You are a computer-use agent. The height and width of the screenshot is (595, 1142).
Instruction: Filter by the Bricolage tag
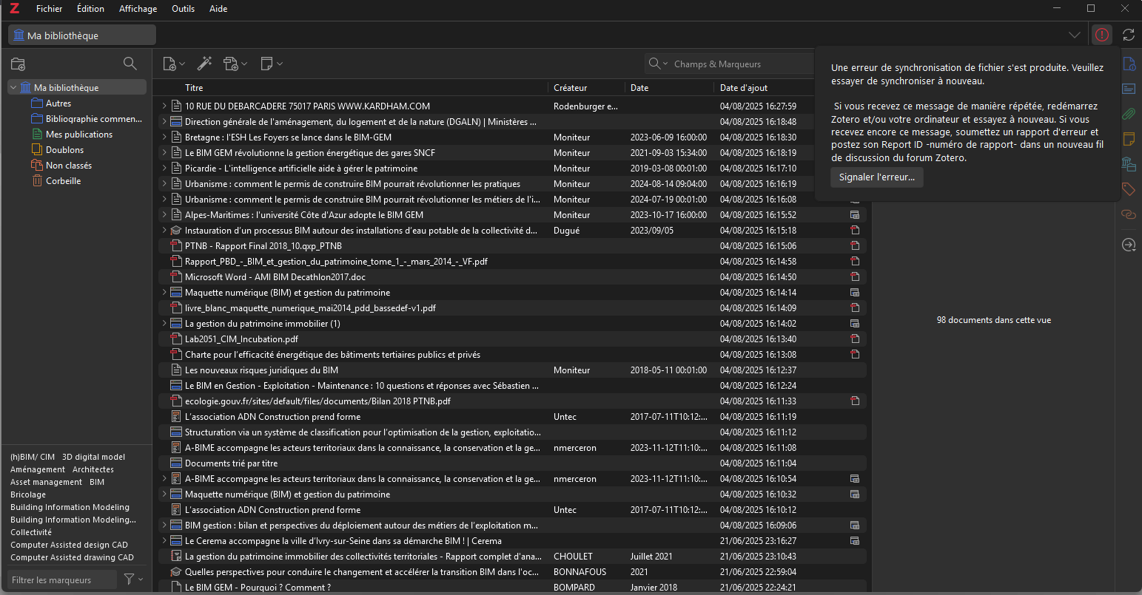coord(28,494)
